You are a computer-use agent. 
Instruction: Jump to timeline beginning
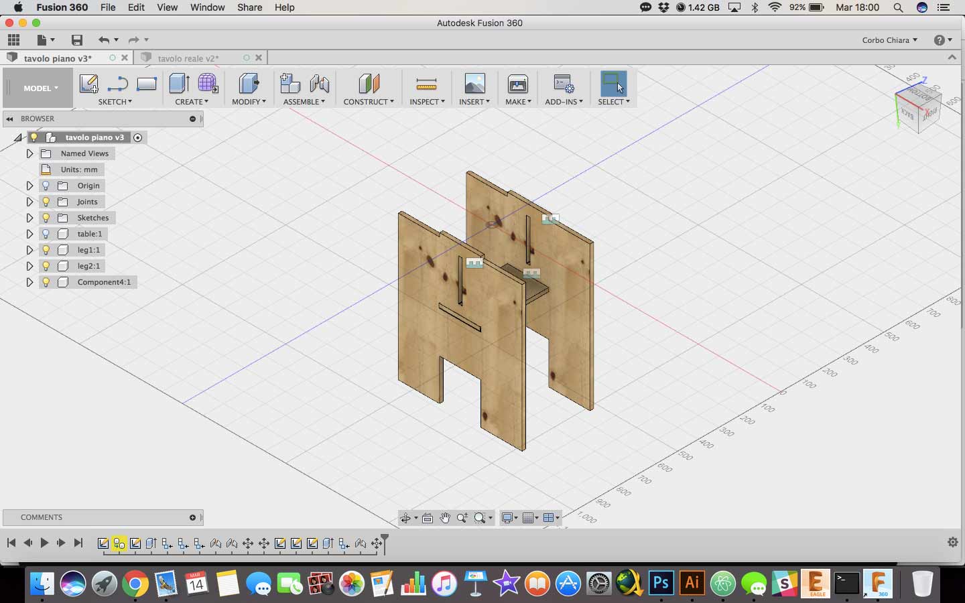pos(11,543)
